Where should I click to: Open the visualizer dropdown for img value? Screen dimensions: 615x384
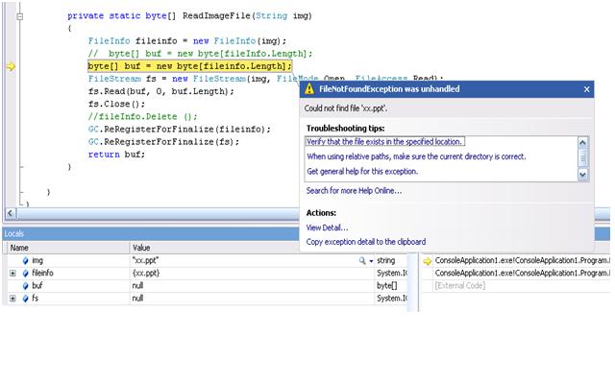(371, 260)
